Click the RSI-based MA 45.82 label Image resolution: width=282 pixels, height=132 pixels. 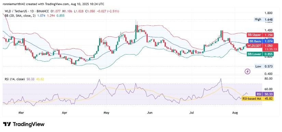pos(257,98)
